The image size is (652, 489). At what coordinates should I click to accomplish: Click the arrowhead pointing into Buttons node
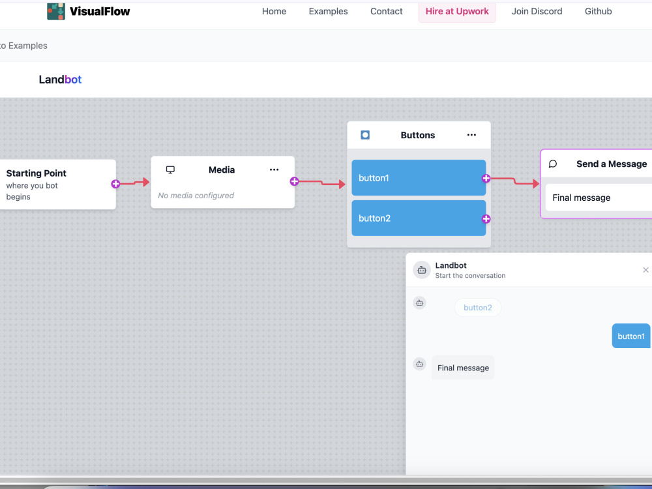coord(342,184)
